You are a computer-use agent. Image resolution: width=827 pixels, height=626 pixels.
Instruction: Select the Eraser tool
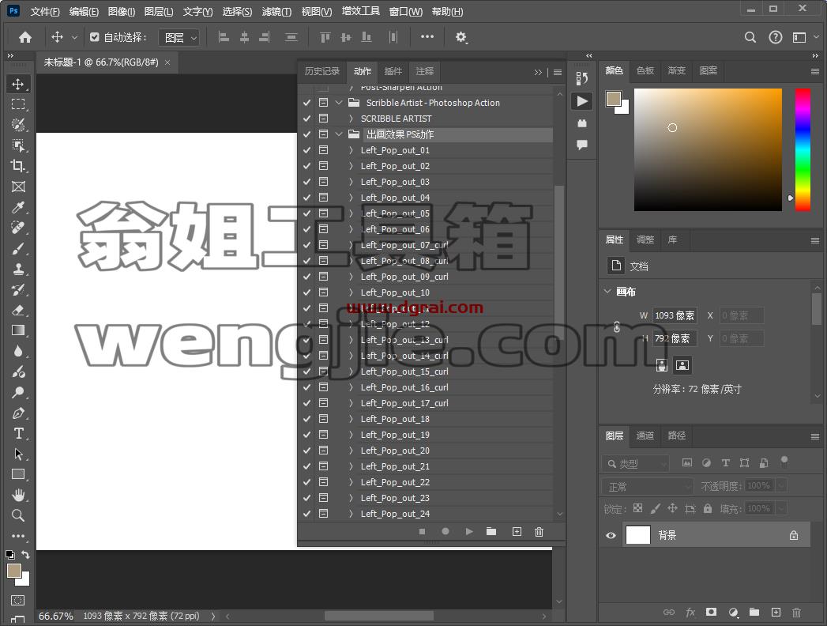tap(18, 311)
